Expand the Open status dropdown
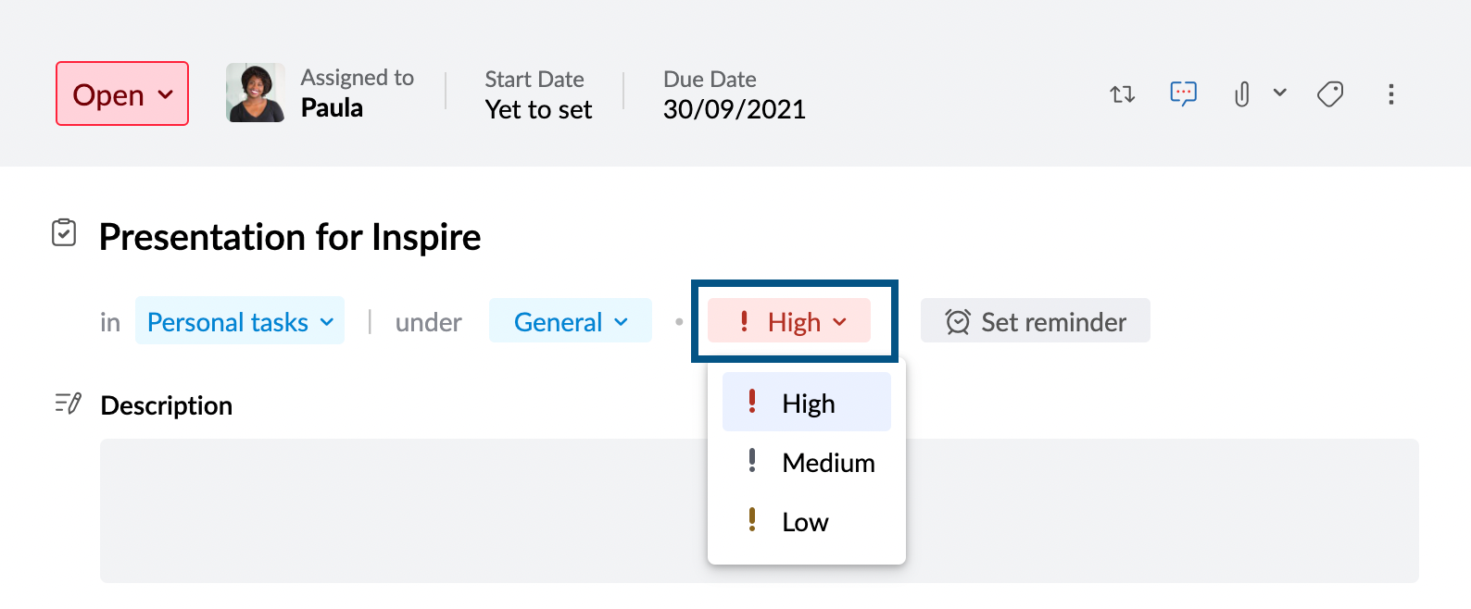 coord(122,94)
